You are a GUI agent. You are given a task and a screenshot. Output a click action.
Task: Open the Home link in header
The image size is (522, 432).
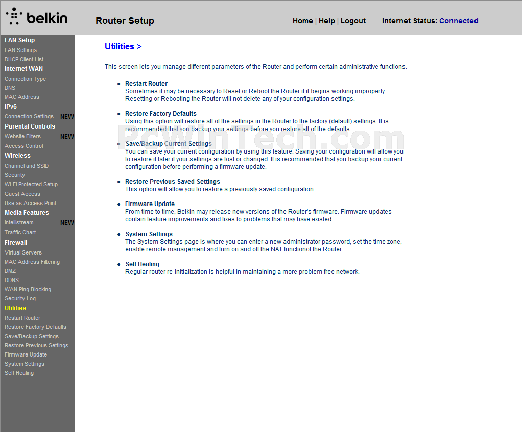(x=302, y=21)
